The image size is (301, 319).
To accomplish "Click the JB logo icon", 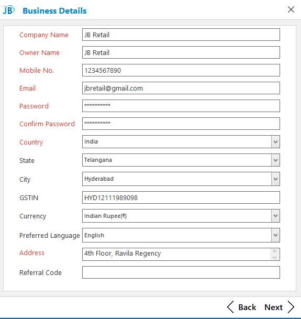I will (8, 10).
